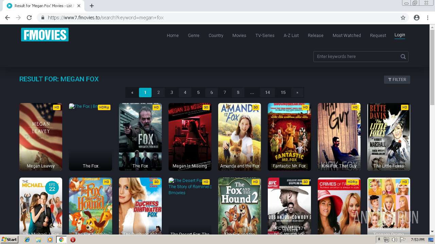The width and height of the screenshot is (435, 244).
Task: Bookmark this page with star icon
Action: pyautogui.click(x=403, y=18)
